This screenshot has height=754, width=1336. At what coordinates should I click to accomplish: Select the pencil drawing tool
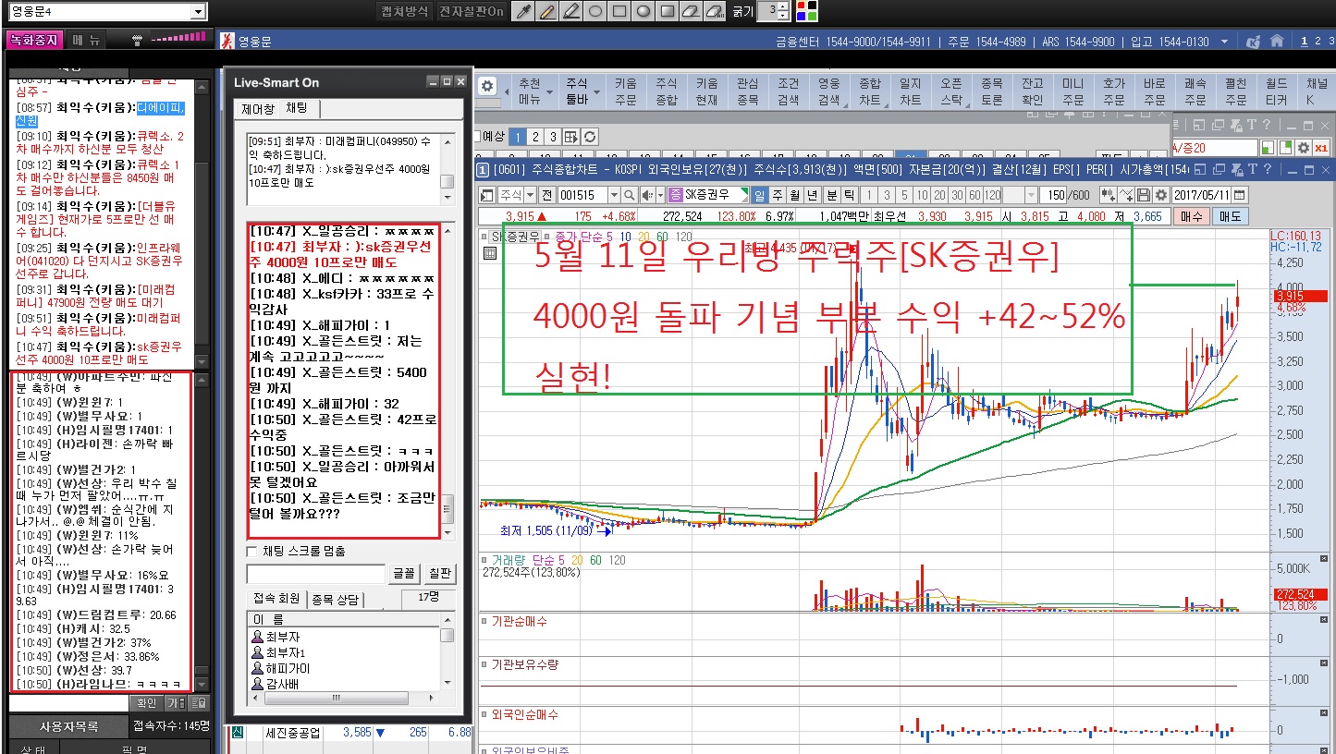[x=547, y=11]
